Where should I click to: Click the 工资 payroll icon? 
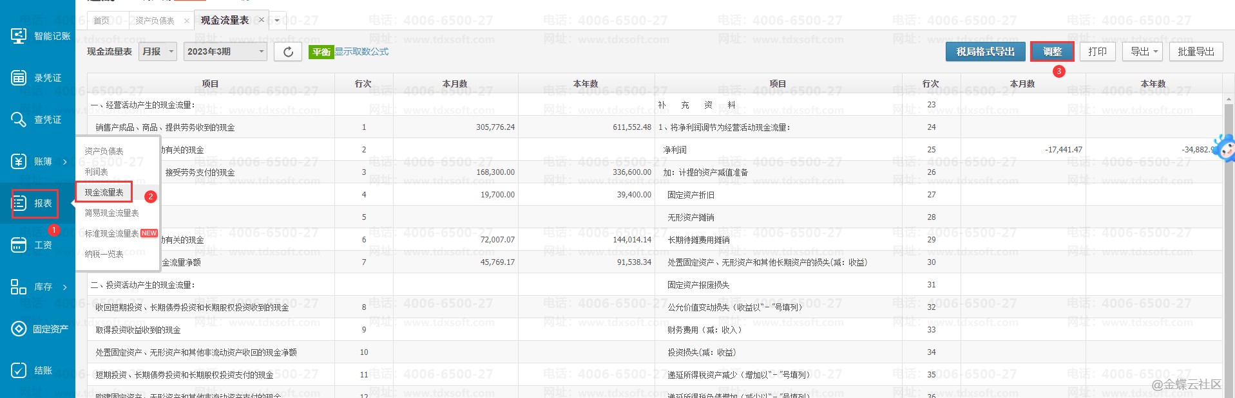(19, 245)
